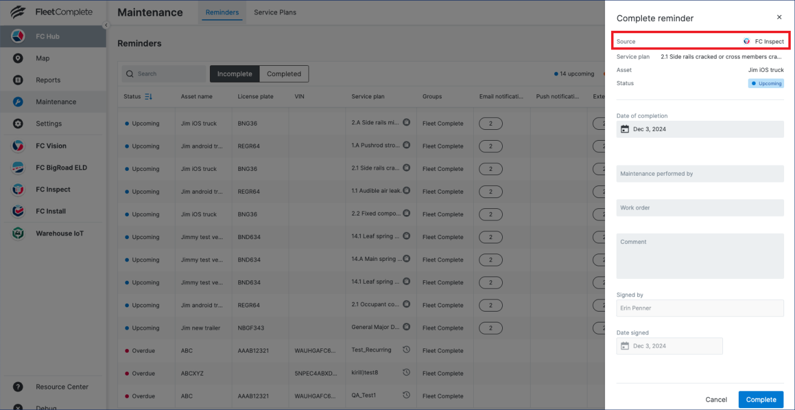
Task: Select the Reminders tab
Action: coord(222,11)
